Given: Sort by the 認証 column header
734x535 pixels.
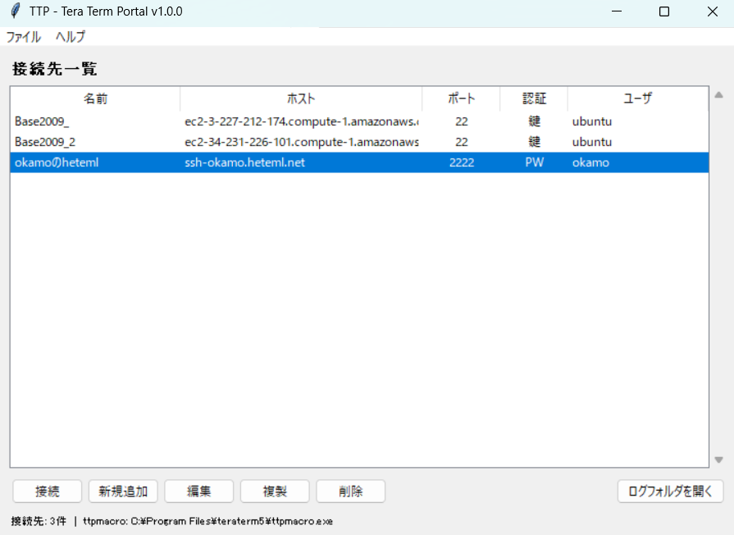Looking at the screenshot, I should pos(534,98).
